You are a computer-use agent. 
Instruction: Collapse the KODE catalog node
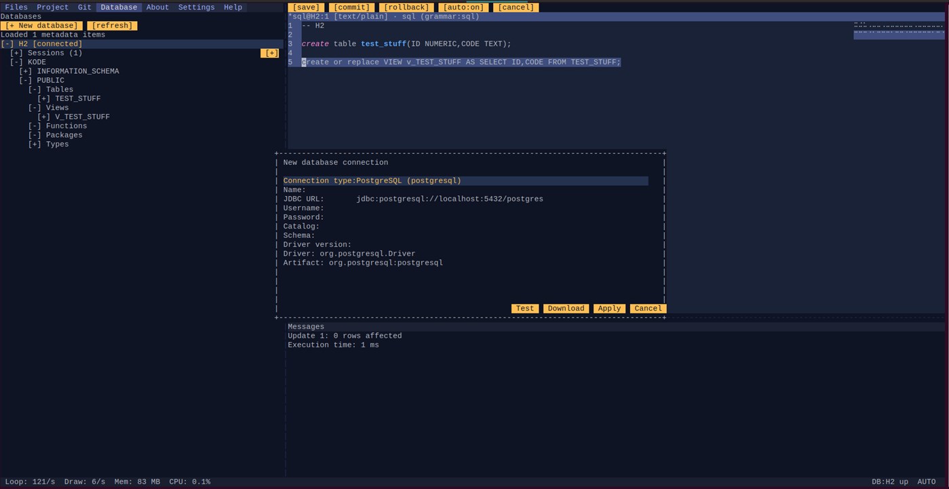[x=16, y=62]
